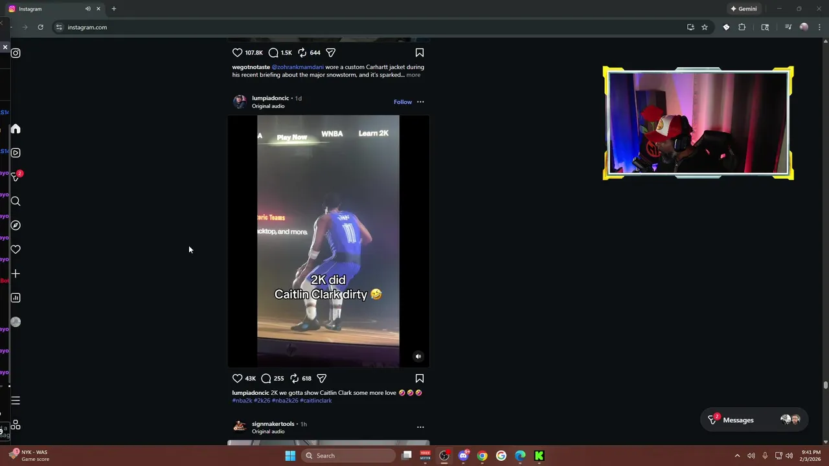Open Chrome three-dot menu
The height and width of the screenshot is (466, 829).
pyautogui.click(x=819, y=27)
